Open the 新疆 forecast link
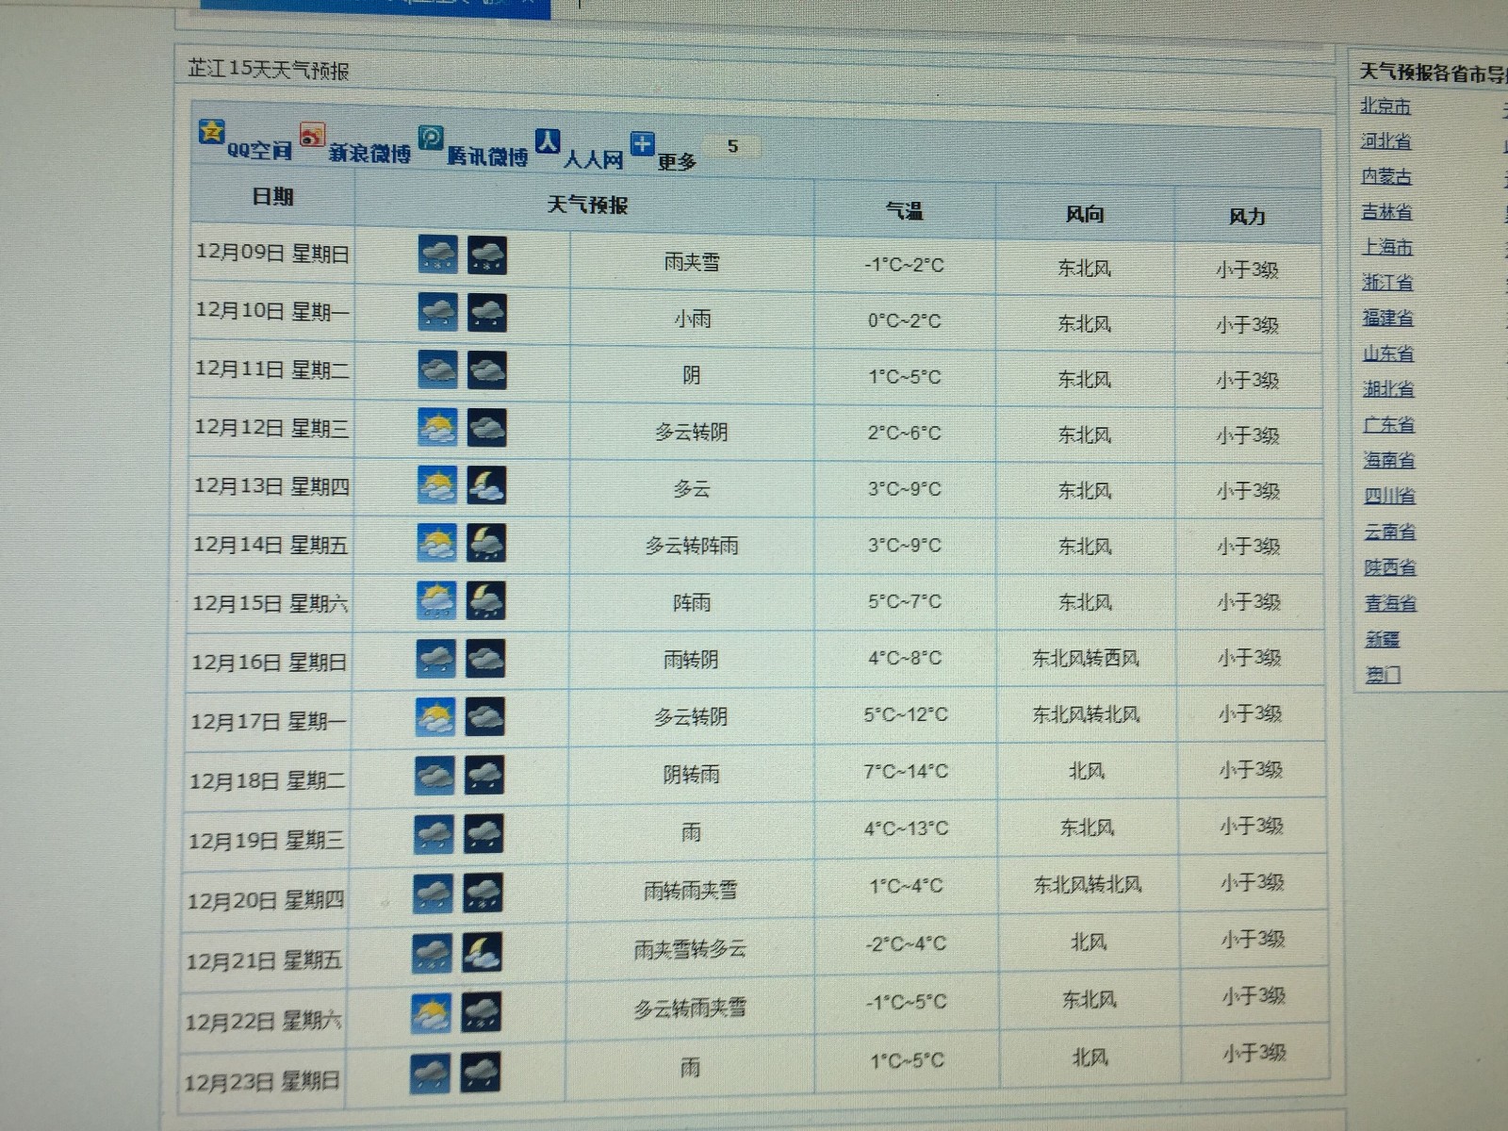 pyautogui.click(x=1383, y=639)
